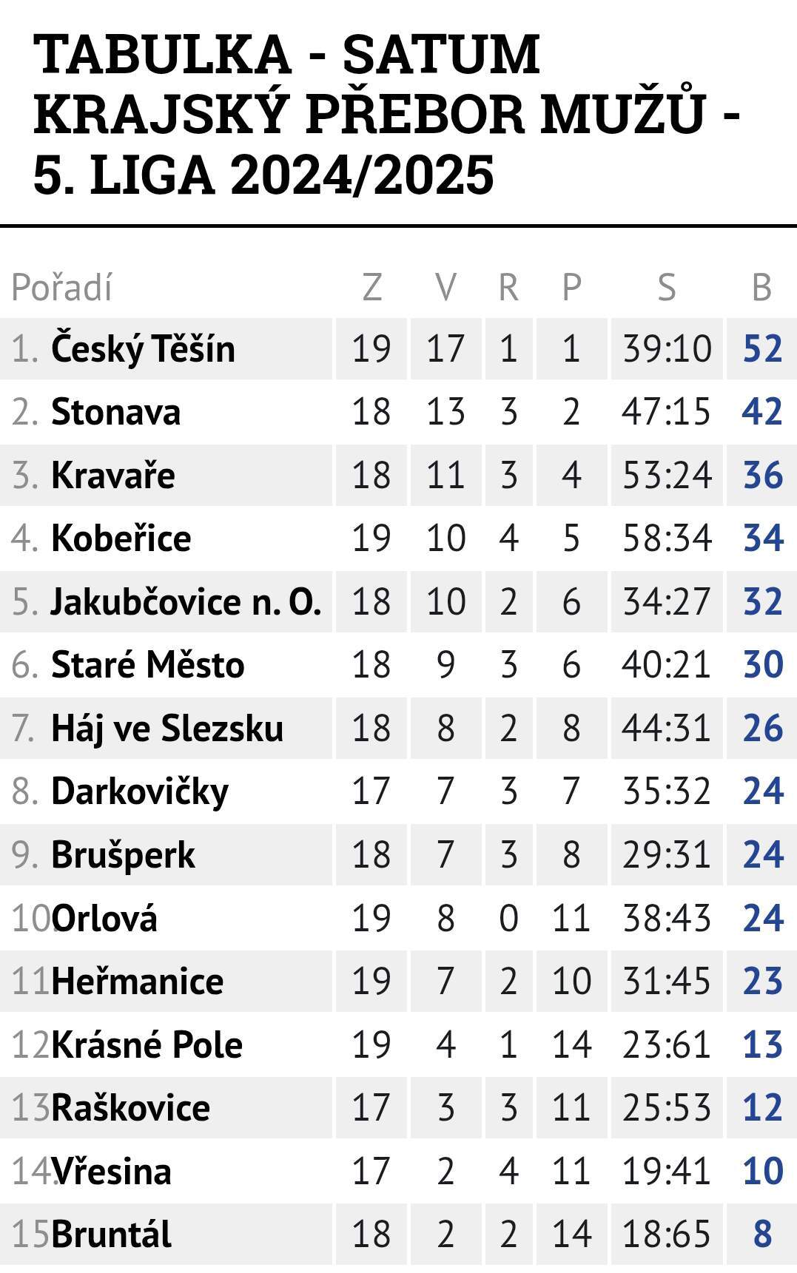Select Heřmanice in the table

[x=137, y=982]
